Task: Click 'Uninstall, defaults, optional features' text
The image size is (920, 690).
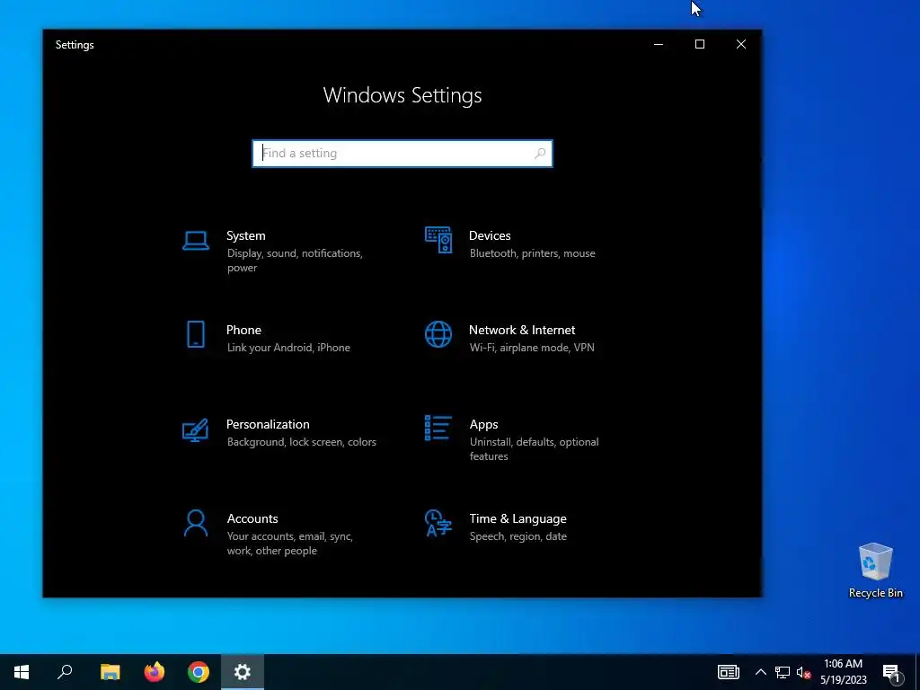Action: pyautogui.click(x=534, y=449)
